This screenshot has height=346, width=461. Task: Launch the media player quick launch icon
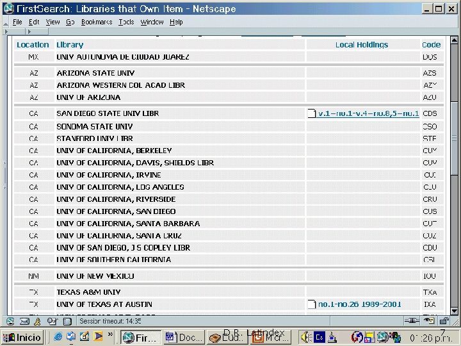[98, 336]
